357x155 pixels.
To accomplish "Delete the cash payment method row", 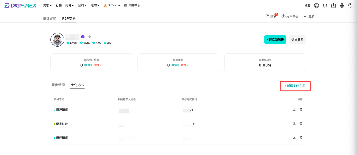I will 301,123.
